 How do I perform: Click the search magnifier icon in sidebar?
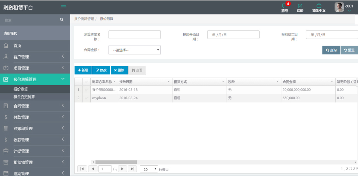(62, 20)
